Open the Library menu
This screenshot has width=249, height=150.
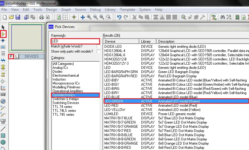click(110, 10)
